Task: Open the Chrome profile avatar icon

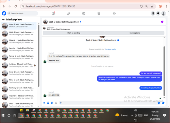Action: click(x=160, y=6)
